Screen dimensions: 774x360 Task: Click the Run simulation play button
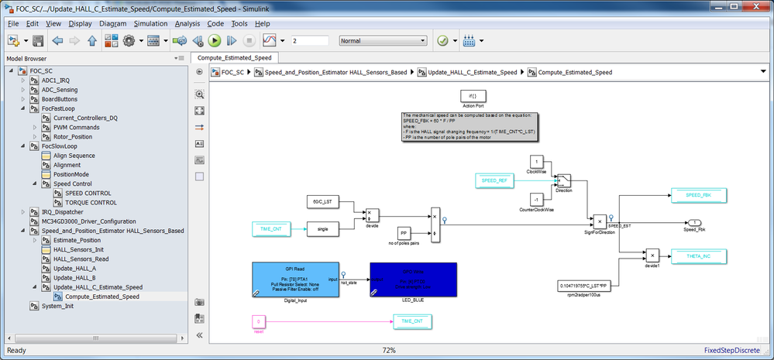tap(215, 41)
